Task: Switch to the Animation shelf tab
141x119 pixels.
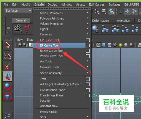Action: click(x=124, y=21)
